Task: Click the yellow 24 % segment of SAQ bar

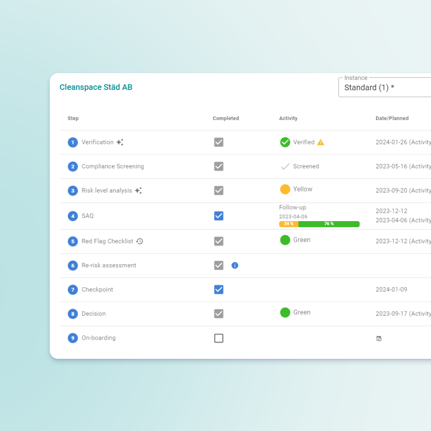Action: pyautogui.click(x=289, y=224)
